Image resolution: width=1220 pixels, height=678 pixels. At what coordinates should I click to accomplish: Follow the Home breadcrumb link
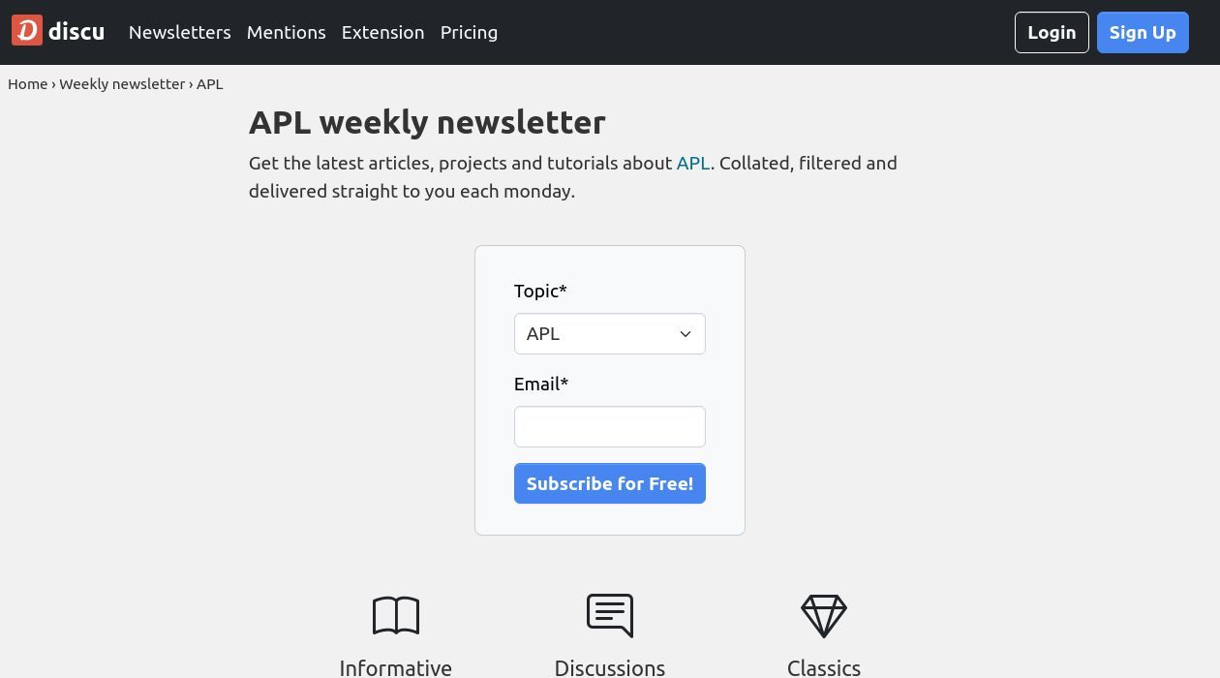(28, 84)
